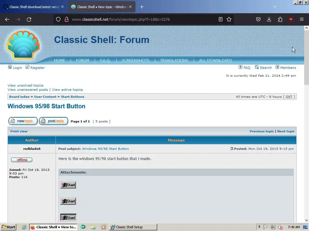Image resolution: width=309 pixels, height=231 pixels.
Task: Go back to the previous page
Action: pyautogui.click(x=7, y=20)
